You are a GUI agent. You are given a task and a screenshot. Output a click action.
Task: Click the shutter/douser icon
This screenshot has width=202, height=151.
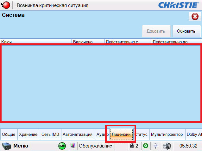tap(167, 146)
